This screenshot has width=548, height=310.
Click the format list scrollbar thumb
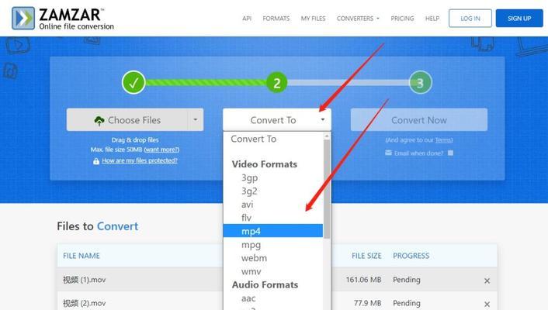click(327, 189)
